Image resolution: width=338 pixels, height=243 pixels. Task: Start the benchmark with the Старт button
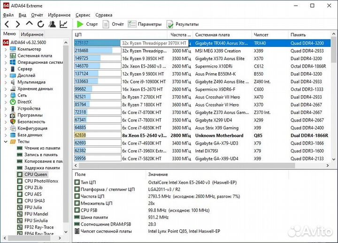click(x=87, y=24)
